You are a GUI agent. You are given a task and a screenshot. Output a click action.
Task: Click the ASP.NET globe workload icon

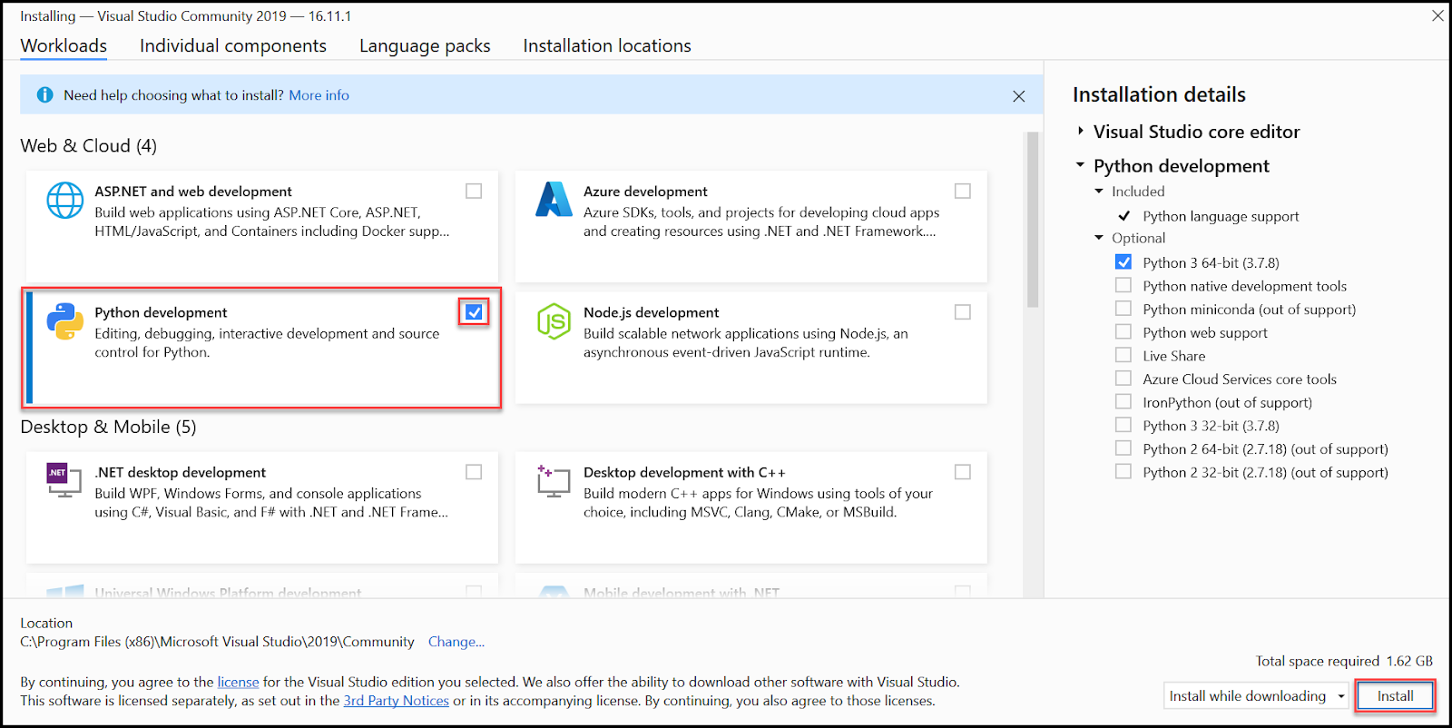click(x=65, y=201)
